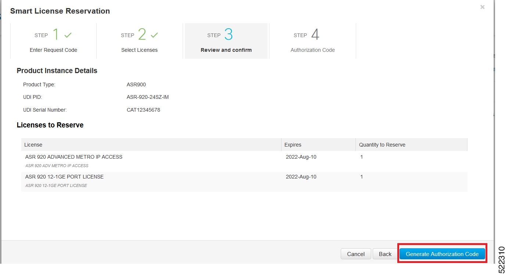Click quantity 1 for 12-1GE PORT license
Image resolution: width=505 pixels, height=274 pixels.
tap(362, 177)
